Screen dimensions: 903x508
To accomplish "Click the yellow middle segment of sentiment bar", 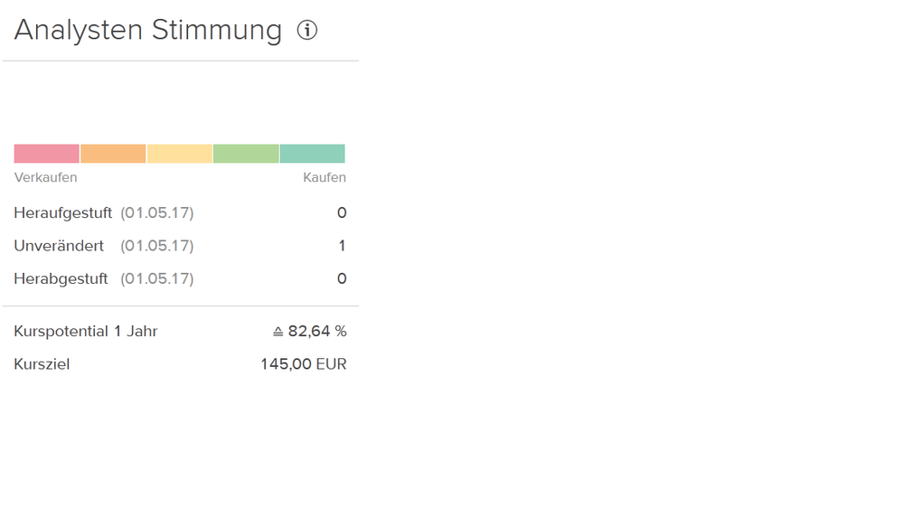I will [x=180, y=154].
